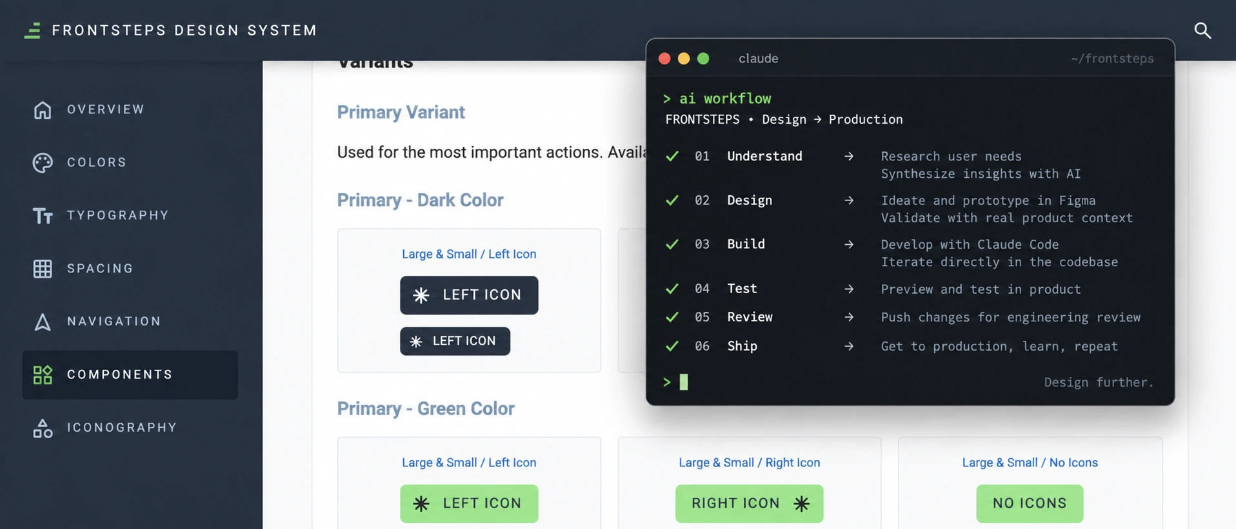Click the large green LEFT ICON button
1236x529 pixels.
469,503
